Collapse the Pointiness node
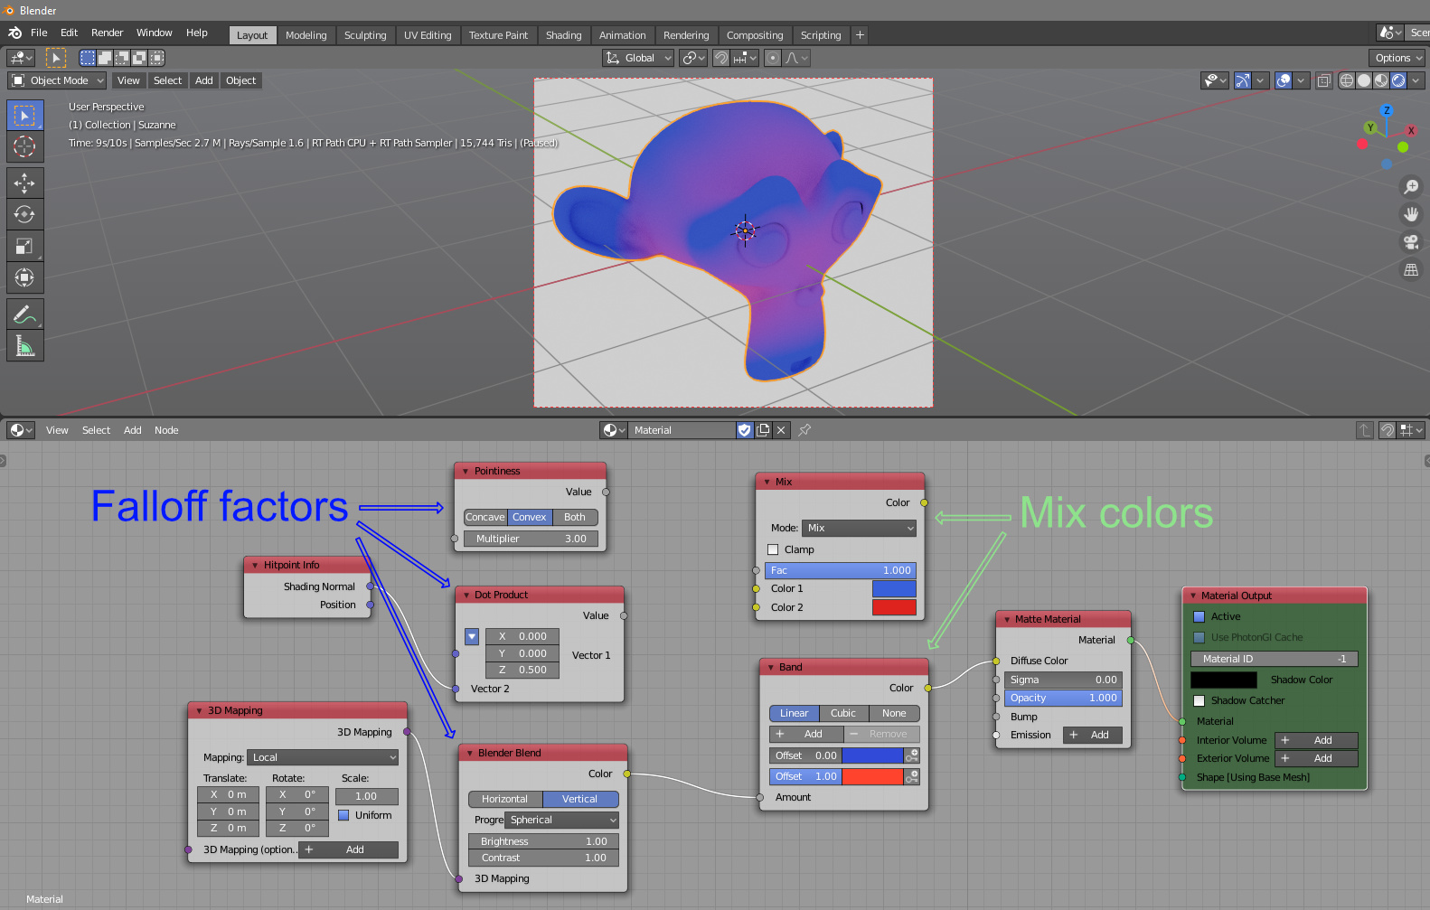Screen dimensions: 1430x910 [x=466, y=471]
